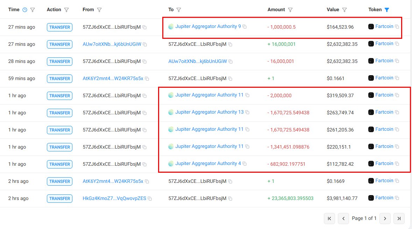This screenshot has height=229, width=412.
Task: Open AUw7oitXNb link in the From column
Action: 112,44
